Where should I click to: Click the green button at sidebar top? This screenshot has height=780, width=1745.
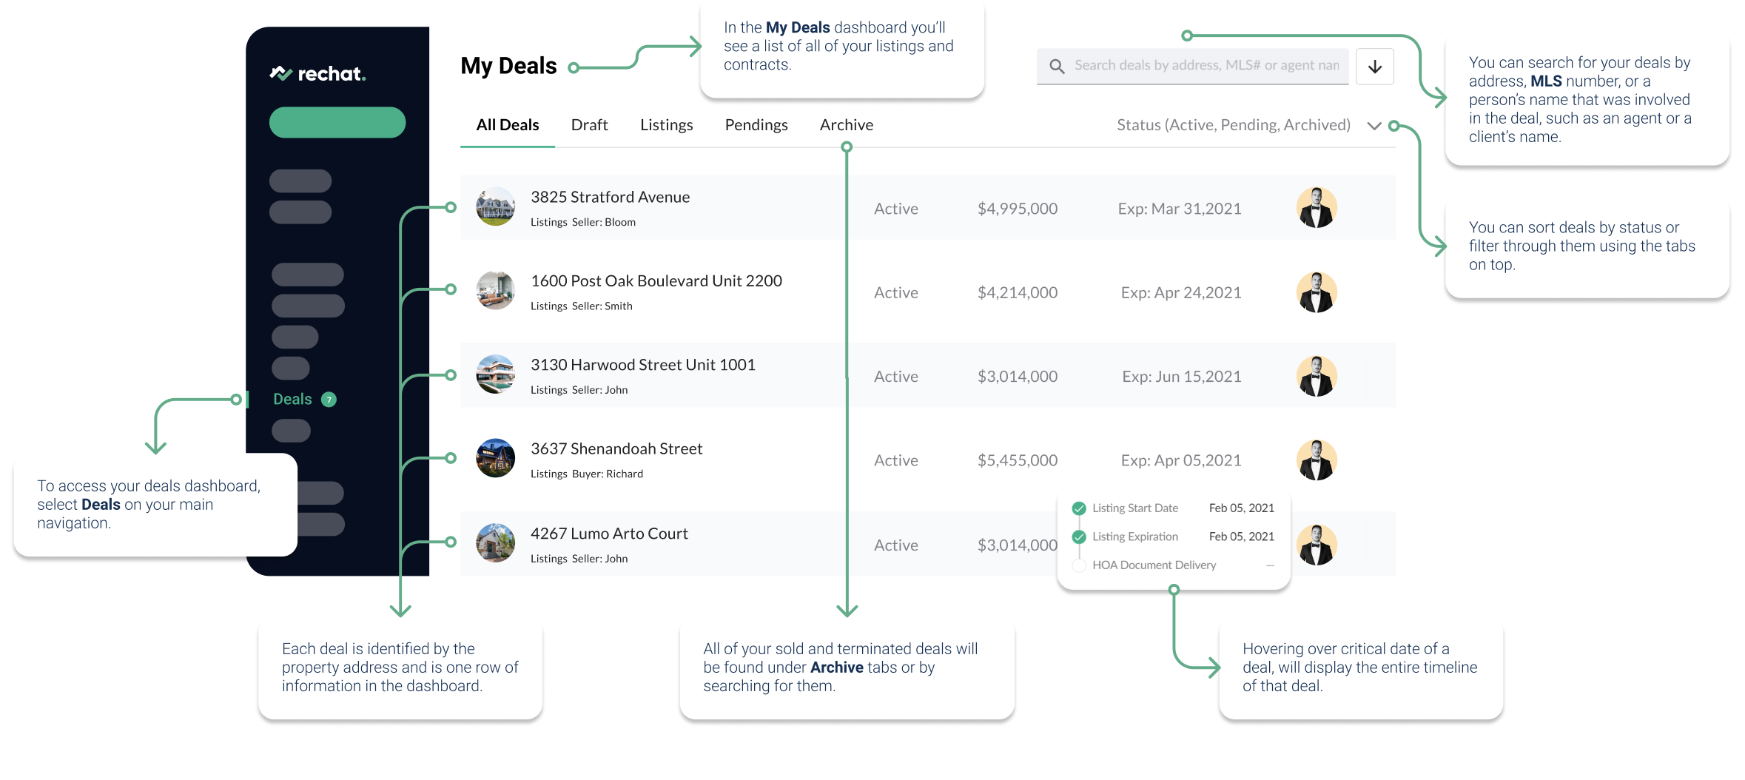(337, 122)
